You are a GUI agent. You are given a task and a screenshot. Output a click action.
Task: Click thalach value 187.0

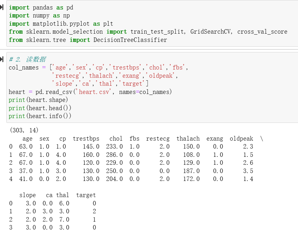[191, 171]
